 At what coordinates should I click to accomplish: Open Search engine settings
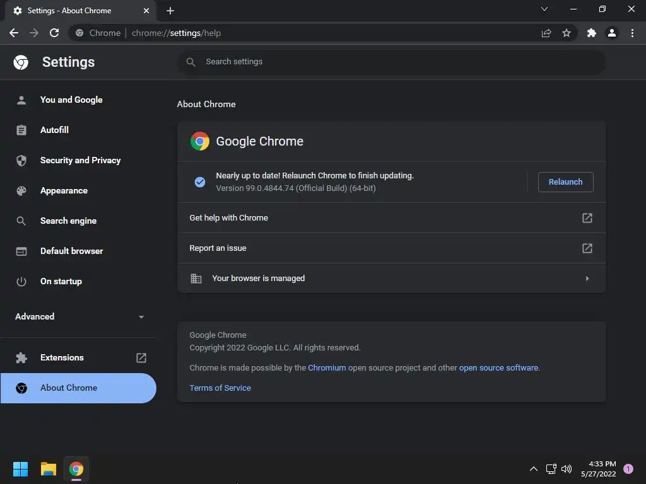78,221
